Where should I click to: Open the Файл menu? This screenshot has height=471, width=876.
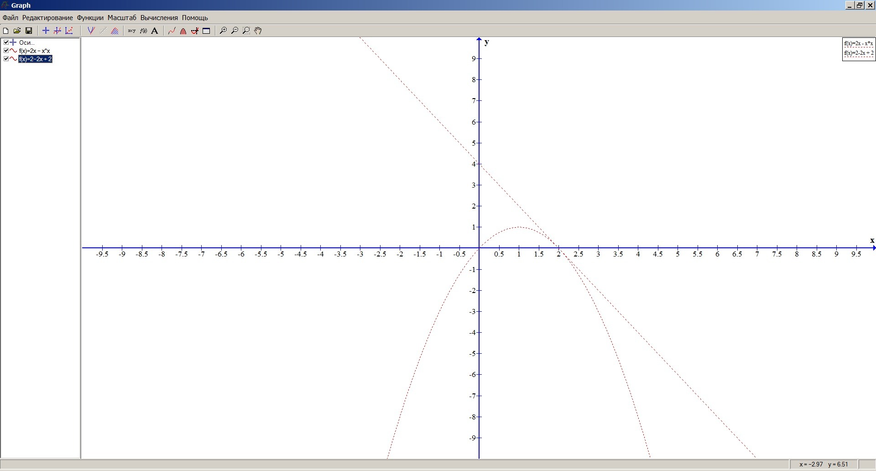tap(10, 18)
